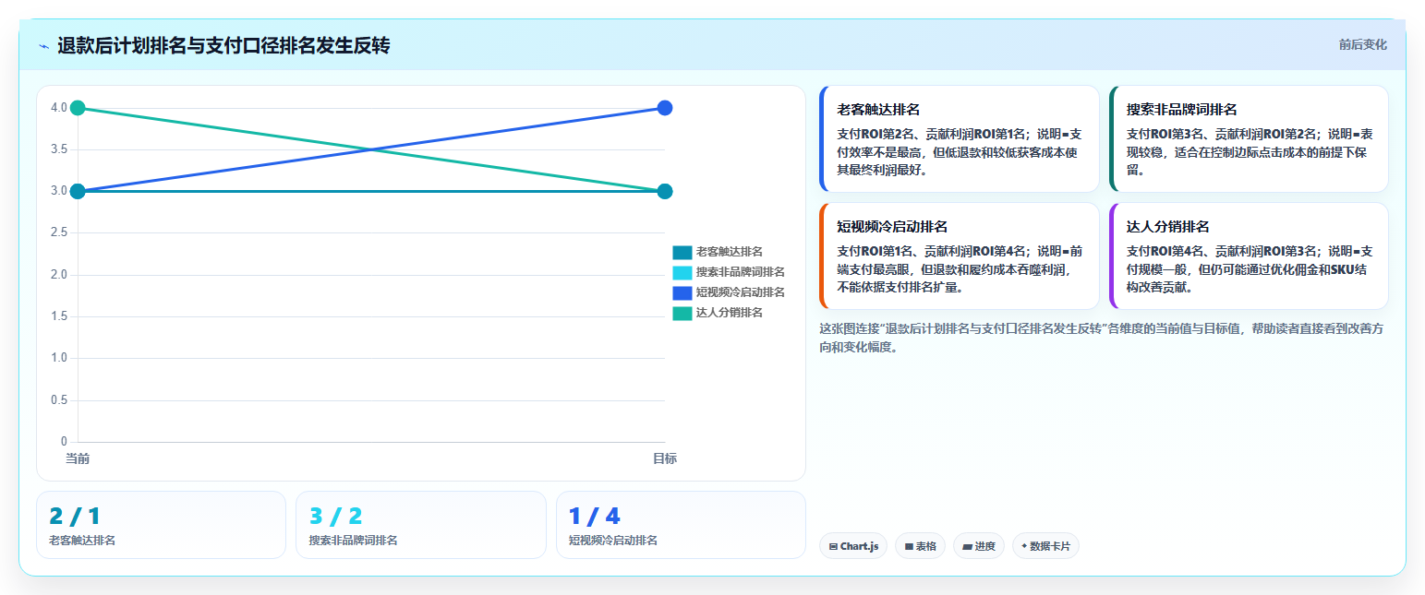
Task: Click the Chart.js tag chip
Action: point(852,546)
